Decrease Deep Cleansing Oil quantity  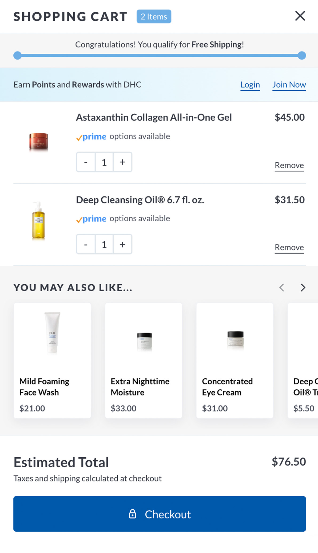click(86, 244)
